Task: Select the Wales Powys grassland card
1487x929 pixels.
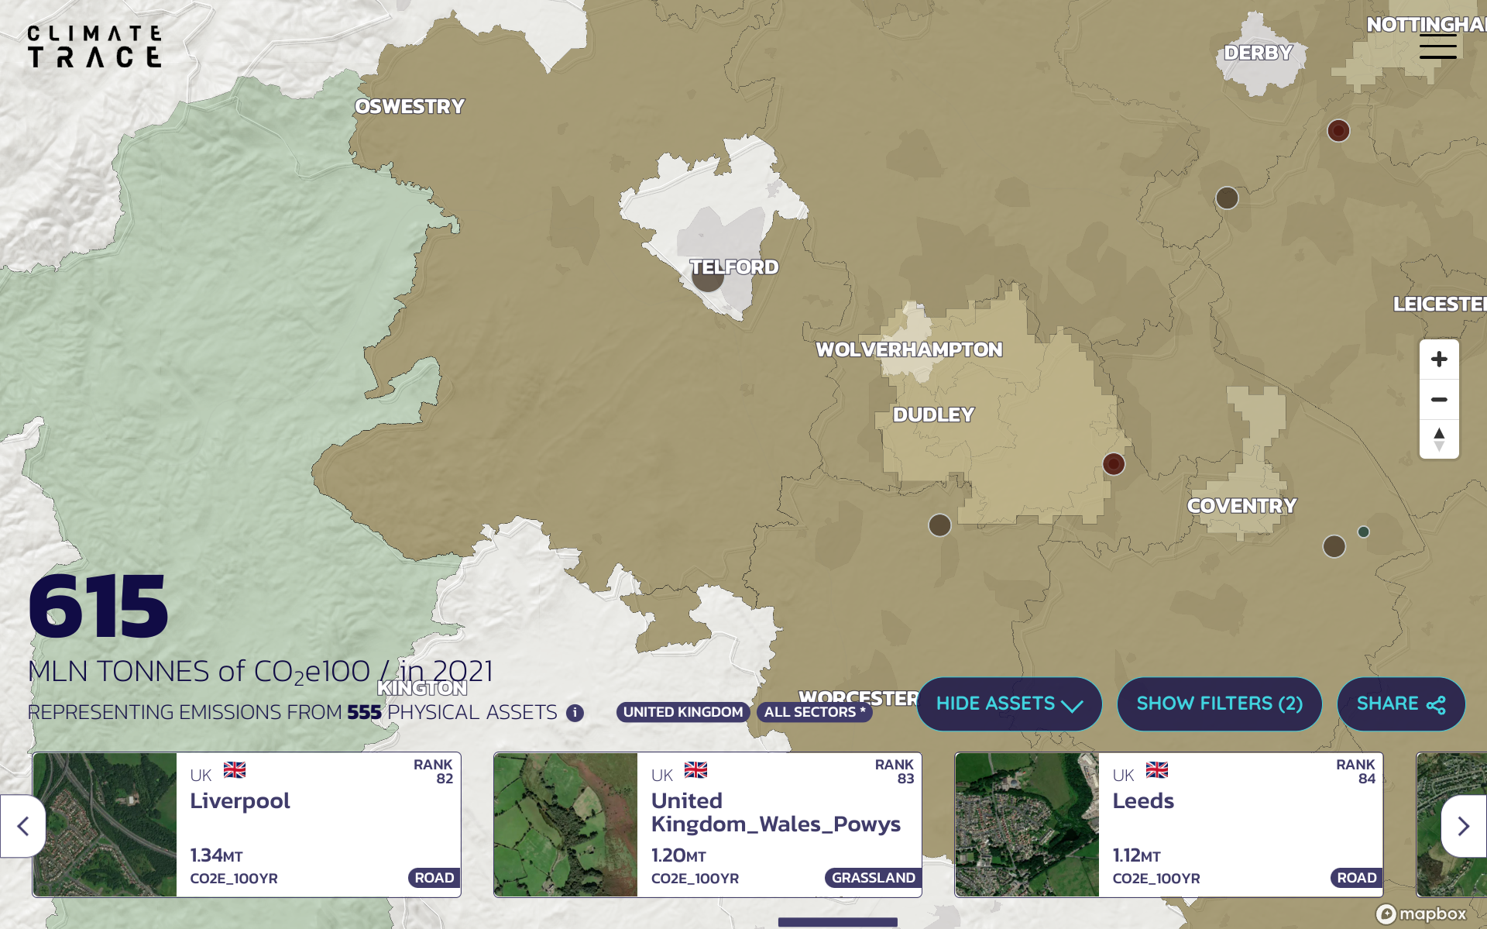Action: point(707,824)
